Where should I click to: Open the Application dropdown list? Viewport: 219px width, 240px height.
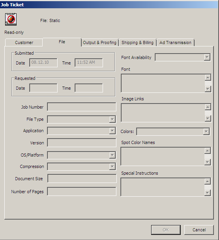coord(112,131)
